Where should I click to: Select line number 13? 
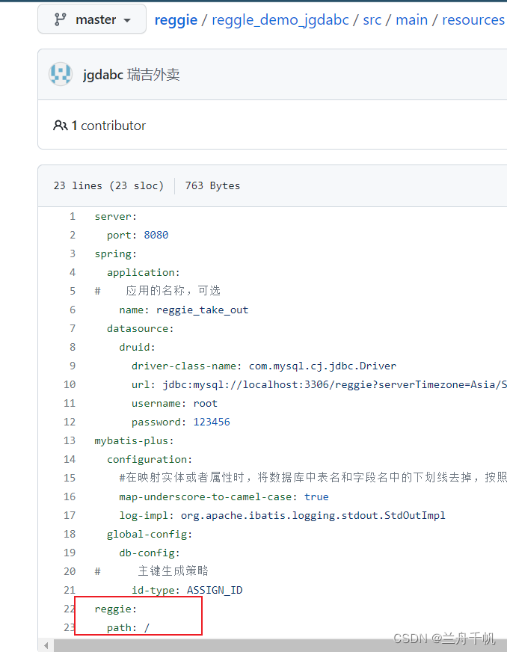(70, 440)
